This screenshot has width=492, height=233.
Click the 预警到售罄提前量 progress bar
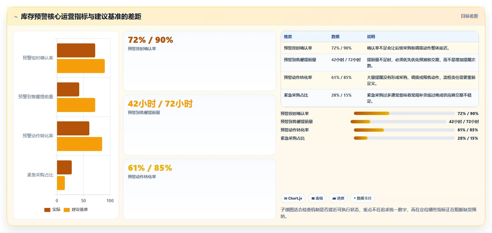(398, 122)
